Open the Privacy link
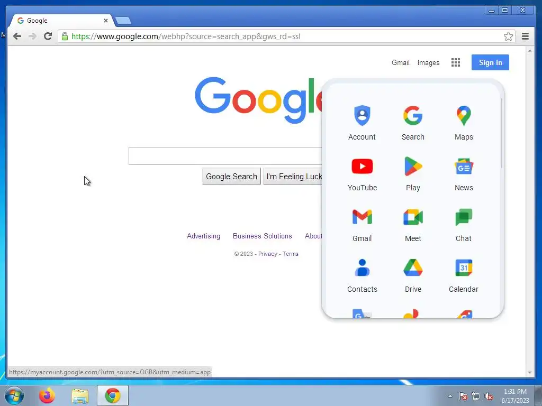Screen dimensions: 542x406 pyautogui.click(x=267, y=254)
